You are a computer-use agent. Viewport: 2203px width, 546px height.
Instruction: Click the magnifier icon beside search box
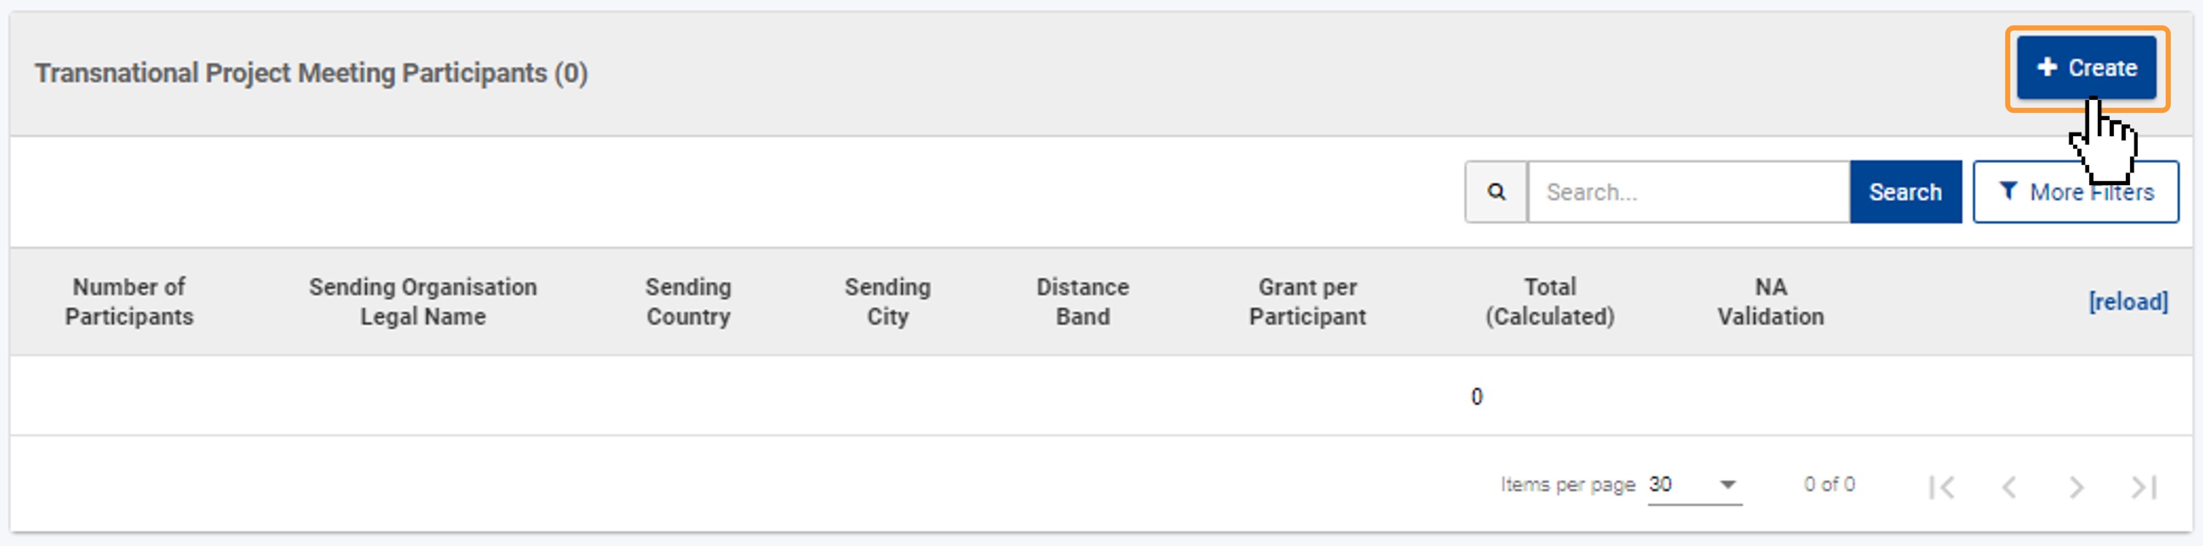pos(1496,192)
